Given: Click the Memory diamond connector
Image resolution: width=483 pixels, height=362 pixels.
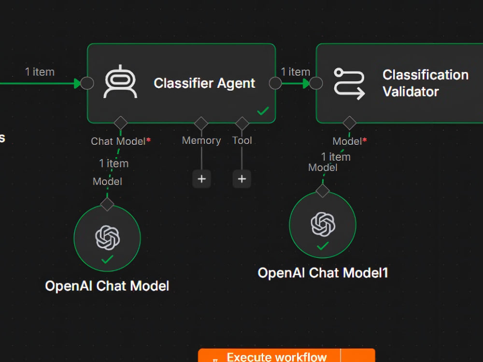Looking at the screenshot, I should tap(201, 124).
